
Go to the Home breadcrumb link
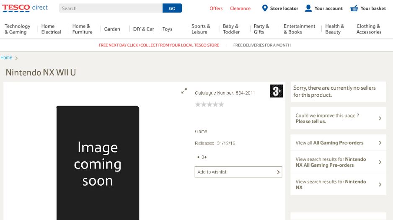tap(6, 58)
